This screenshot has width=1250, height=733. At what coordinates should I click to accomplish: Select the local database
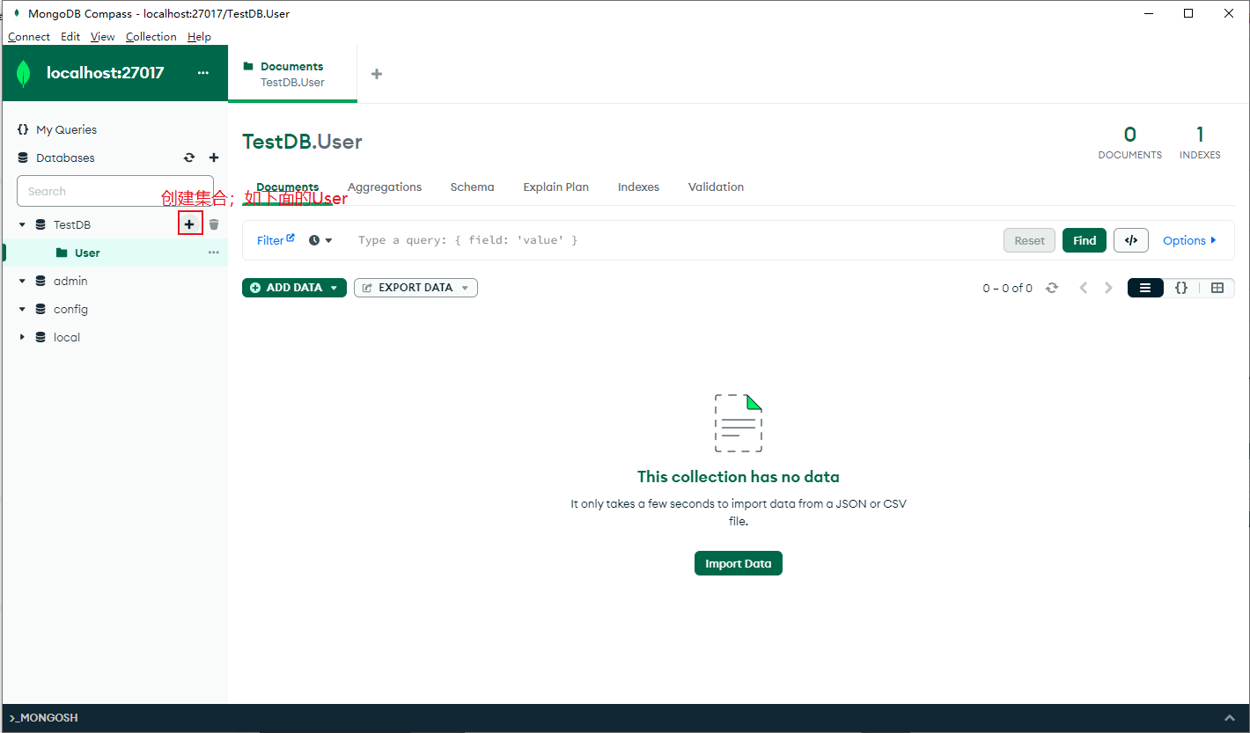coord(67,337)
